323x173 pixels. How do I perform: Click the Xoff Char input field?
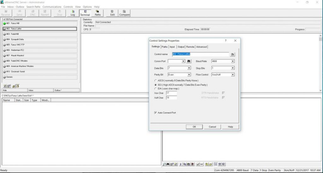coord(171,98)
